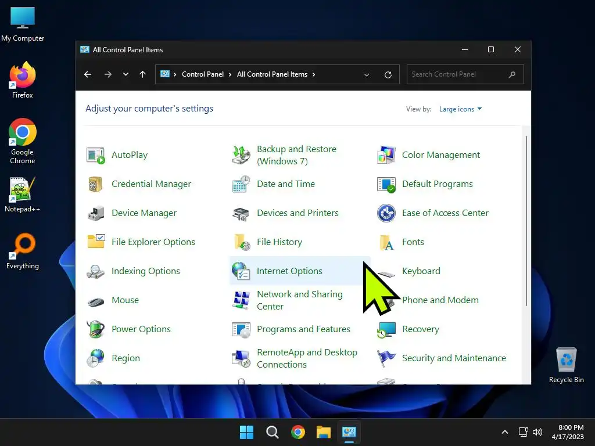Click the Google Chrome desktop shortcut
595x446 pixels.
pyautogui.click(x=23, y=141)
